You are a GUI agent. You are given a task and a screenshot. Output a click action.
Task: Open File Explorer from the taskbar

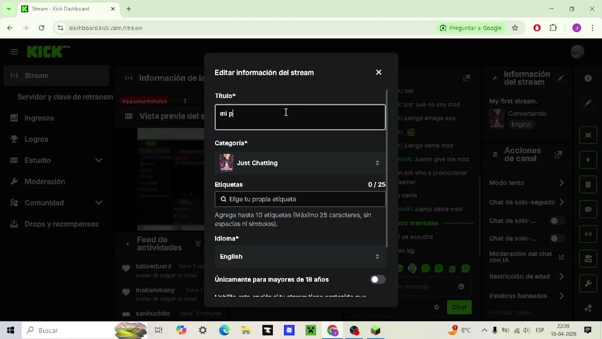(246, 331)
